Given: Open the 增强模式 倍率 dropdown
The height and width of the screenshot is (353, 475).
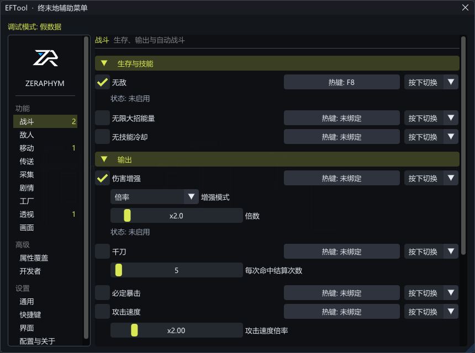Looking at the screenshot, I should pos(155,197).
